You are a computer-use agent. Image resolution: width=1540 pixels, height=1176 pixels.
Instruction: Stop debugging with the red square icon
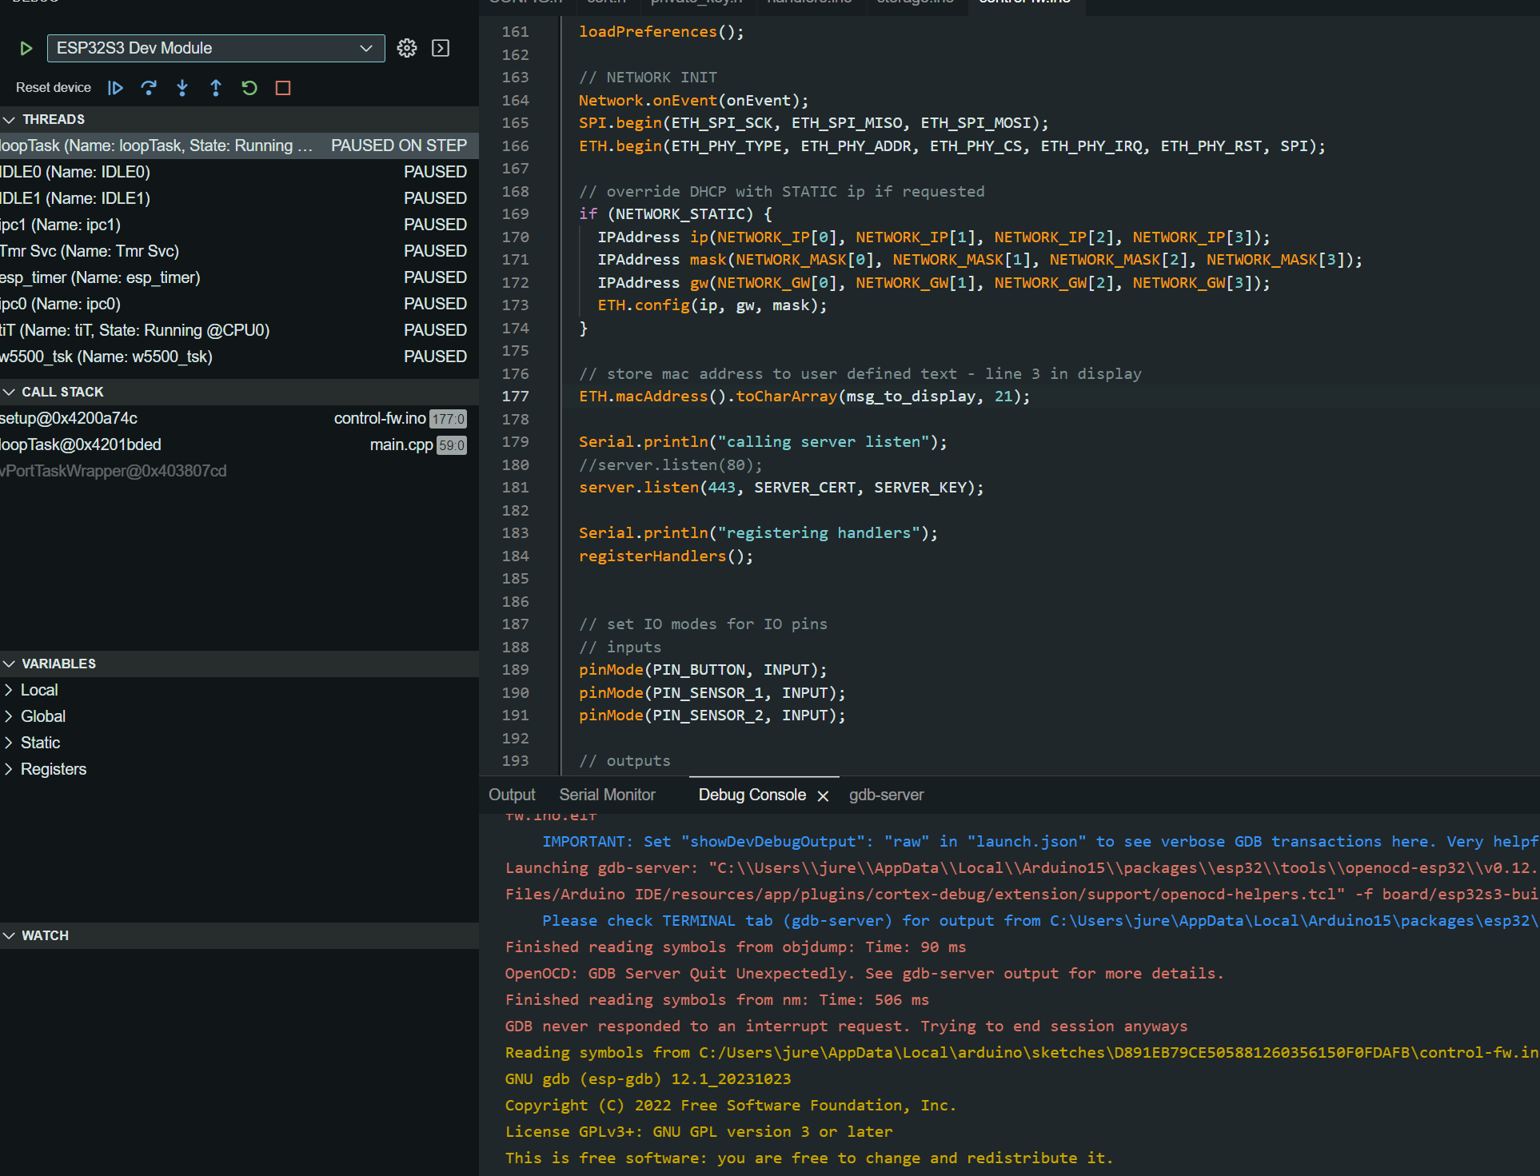click(x=281, y=88)
